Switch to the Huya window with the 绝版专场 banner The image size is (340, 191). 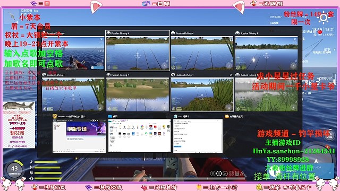(x=79, y=136)
